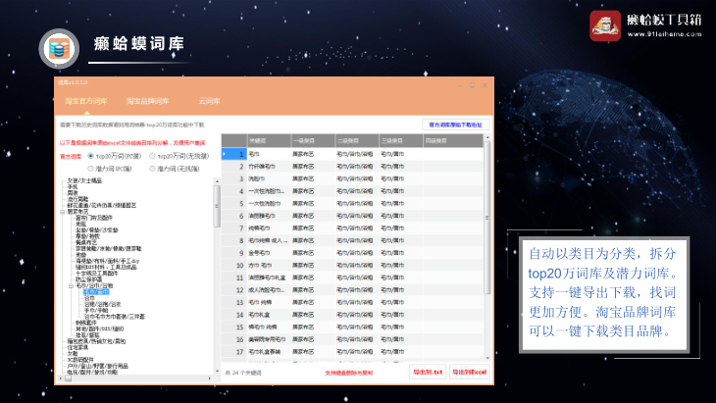Click the 三级类目 cell in row 15
This screenshot has height=403, width=716.
tap(401, 327)
